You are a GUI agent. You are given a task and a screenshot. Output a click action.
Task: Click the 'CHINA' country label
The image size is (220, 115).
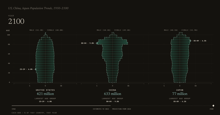[112, 90]
